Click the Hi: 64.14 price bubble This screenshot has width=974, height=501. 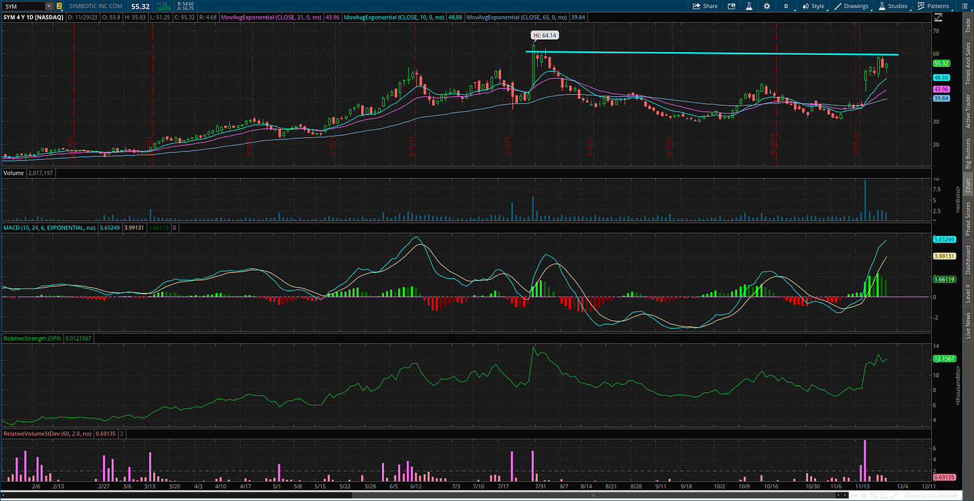click(545, 35)
